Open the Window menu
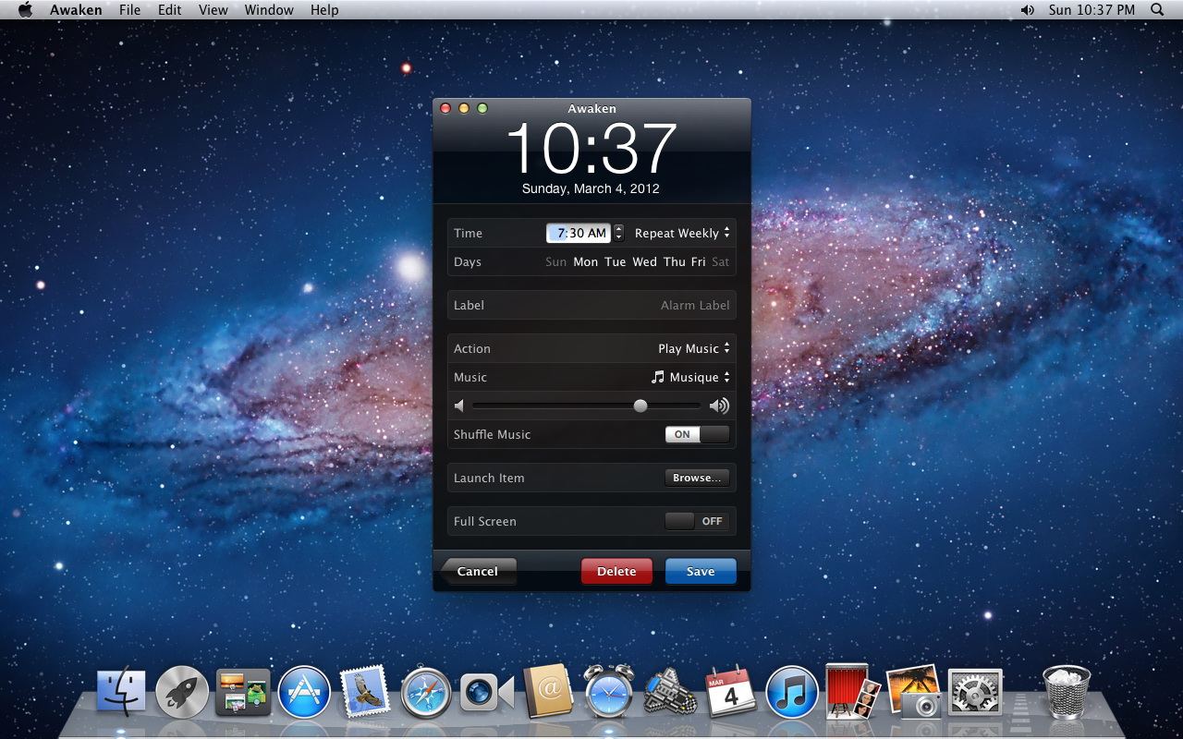 tap(269, 10)
